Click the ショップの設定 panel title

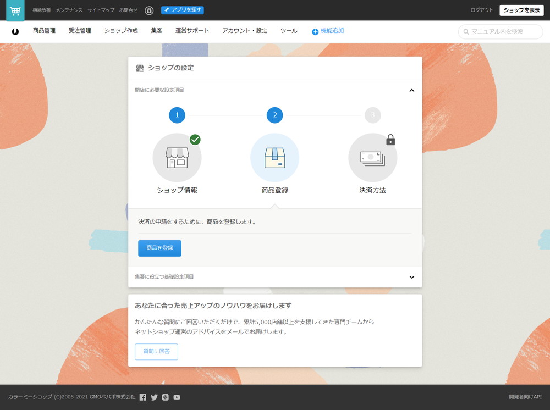171,68
